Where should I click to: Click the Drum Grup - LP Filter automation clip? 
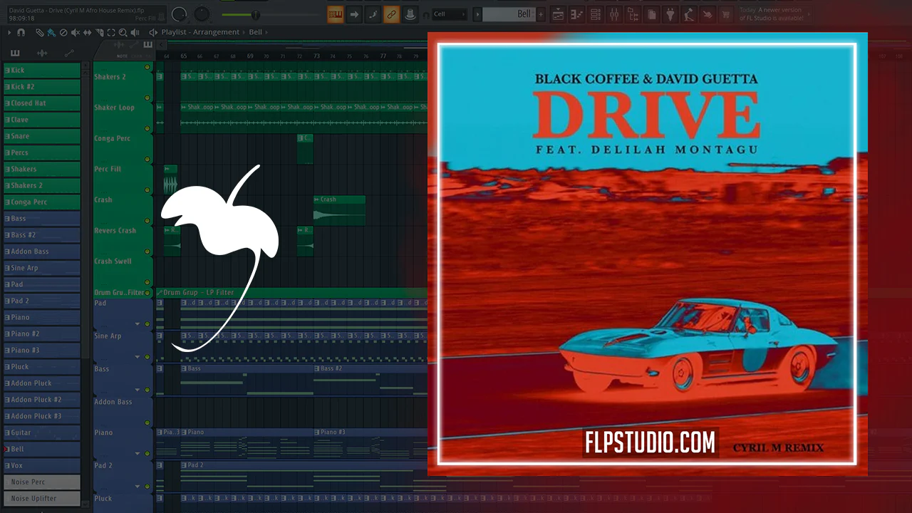tap(291, 293)
